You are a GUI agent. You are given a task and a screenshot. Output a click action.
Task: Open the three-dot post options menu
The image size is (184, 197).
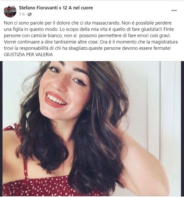click(x=174, y=11)
